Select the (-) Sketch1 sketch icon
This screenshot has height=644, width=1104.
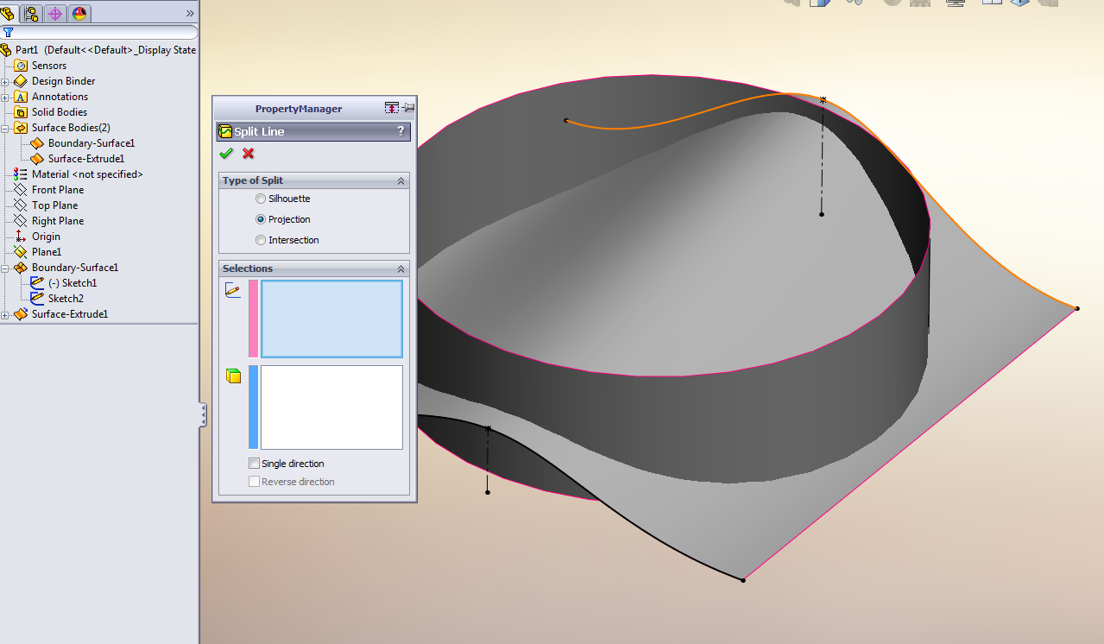coord(37,283)
